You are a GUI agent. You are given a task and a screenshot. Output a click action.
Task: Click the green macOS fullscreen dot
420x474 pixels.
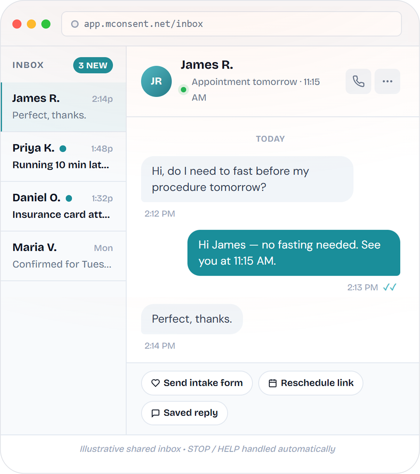click(46, 24)
